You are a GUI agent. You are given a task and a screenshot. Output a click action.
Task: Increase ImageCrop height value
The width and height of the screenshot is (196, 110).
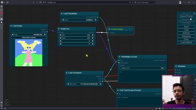(92, 38)
